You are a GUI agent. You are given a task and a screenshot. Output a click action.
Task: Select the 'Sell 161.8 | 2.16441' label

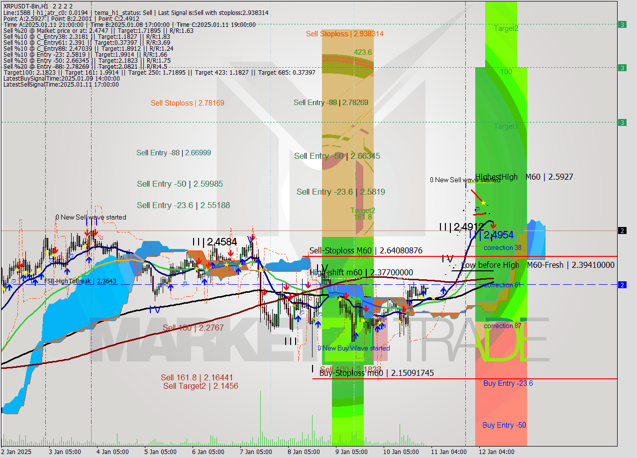point(197,377)
